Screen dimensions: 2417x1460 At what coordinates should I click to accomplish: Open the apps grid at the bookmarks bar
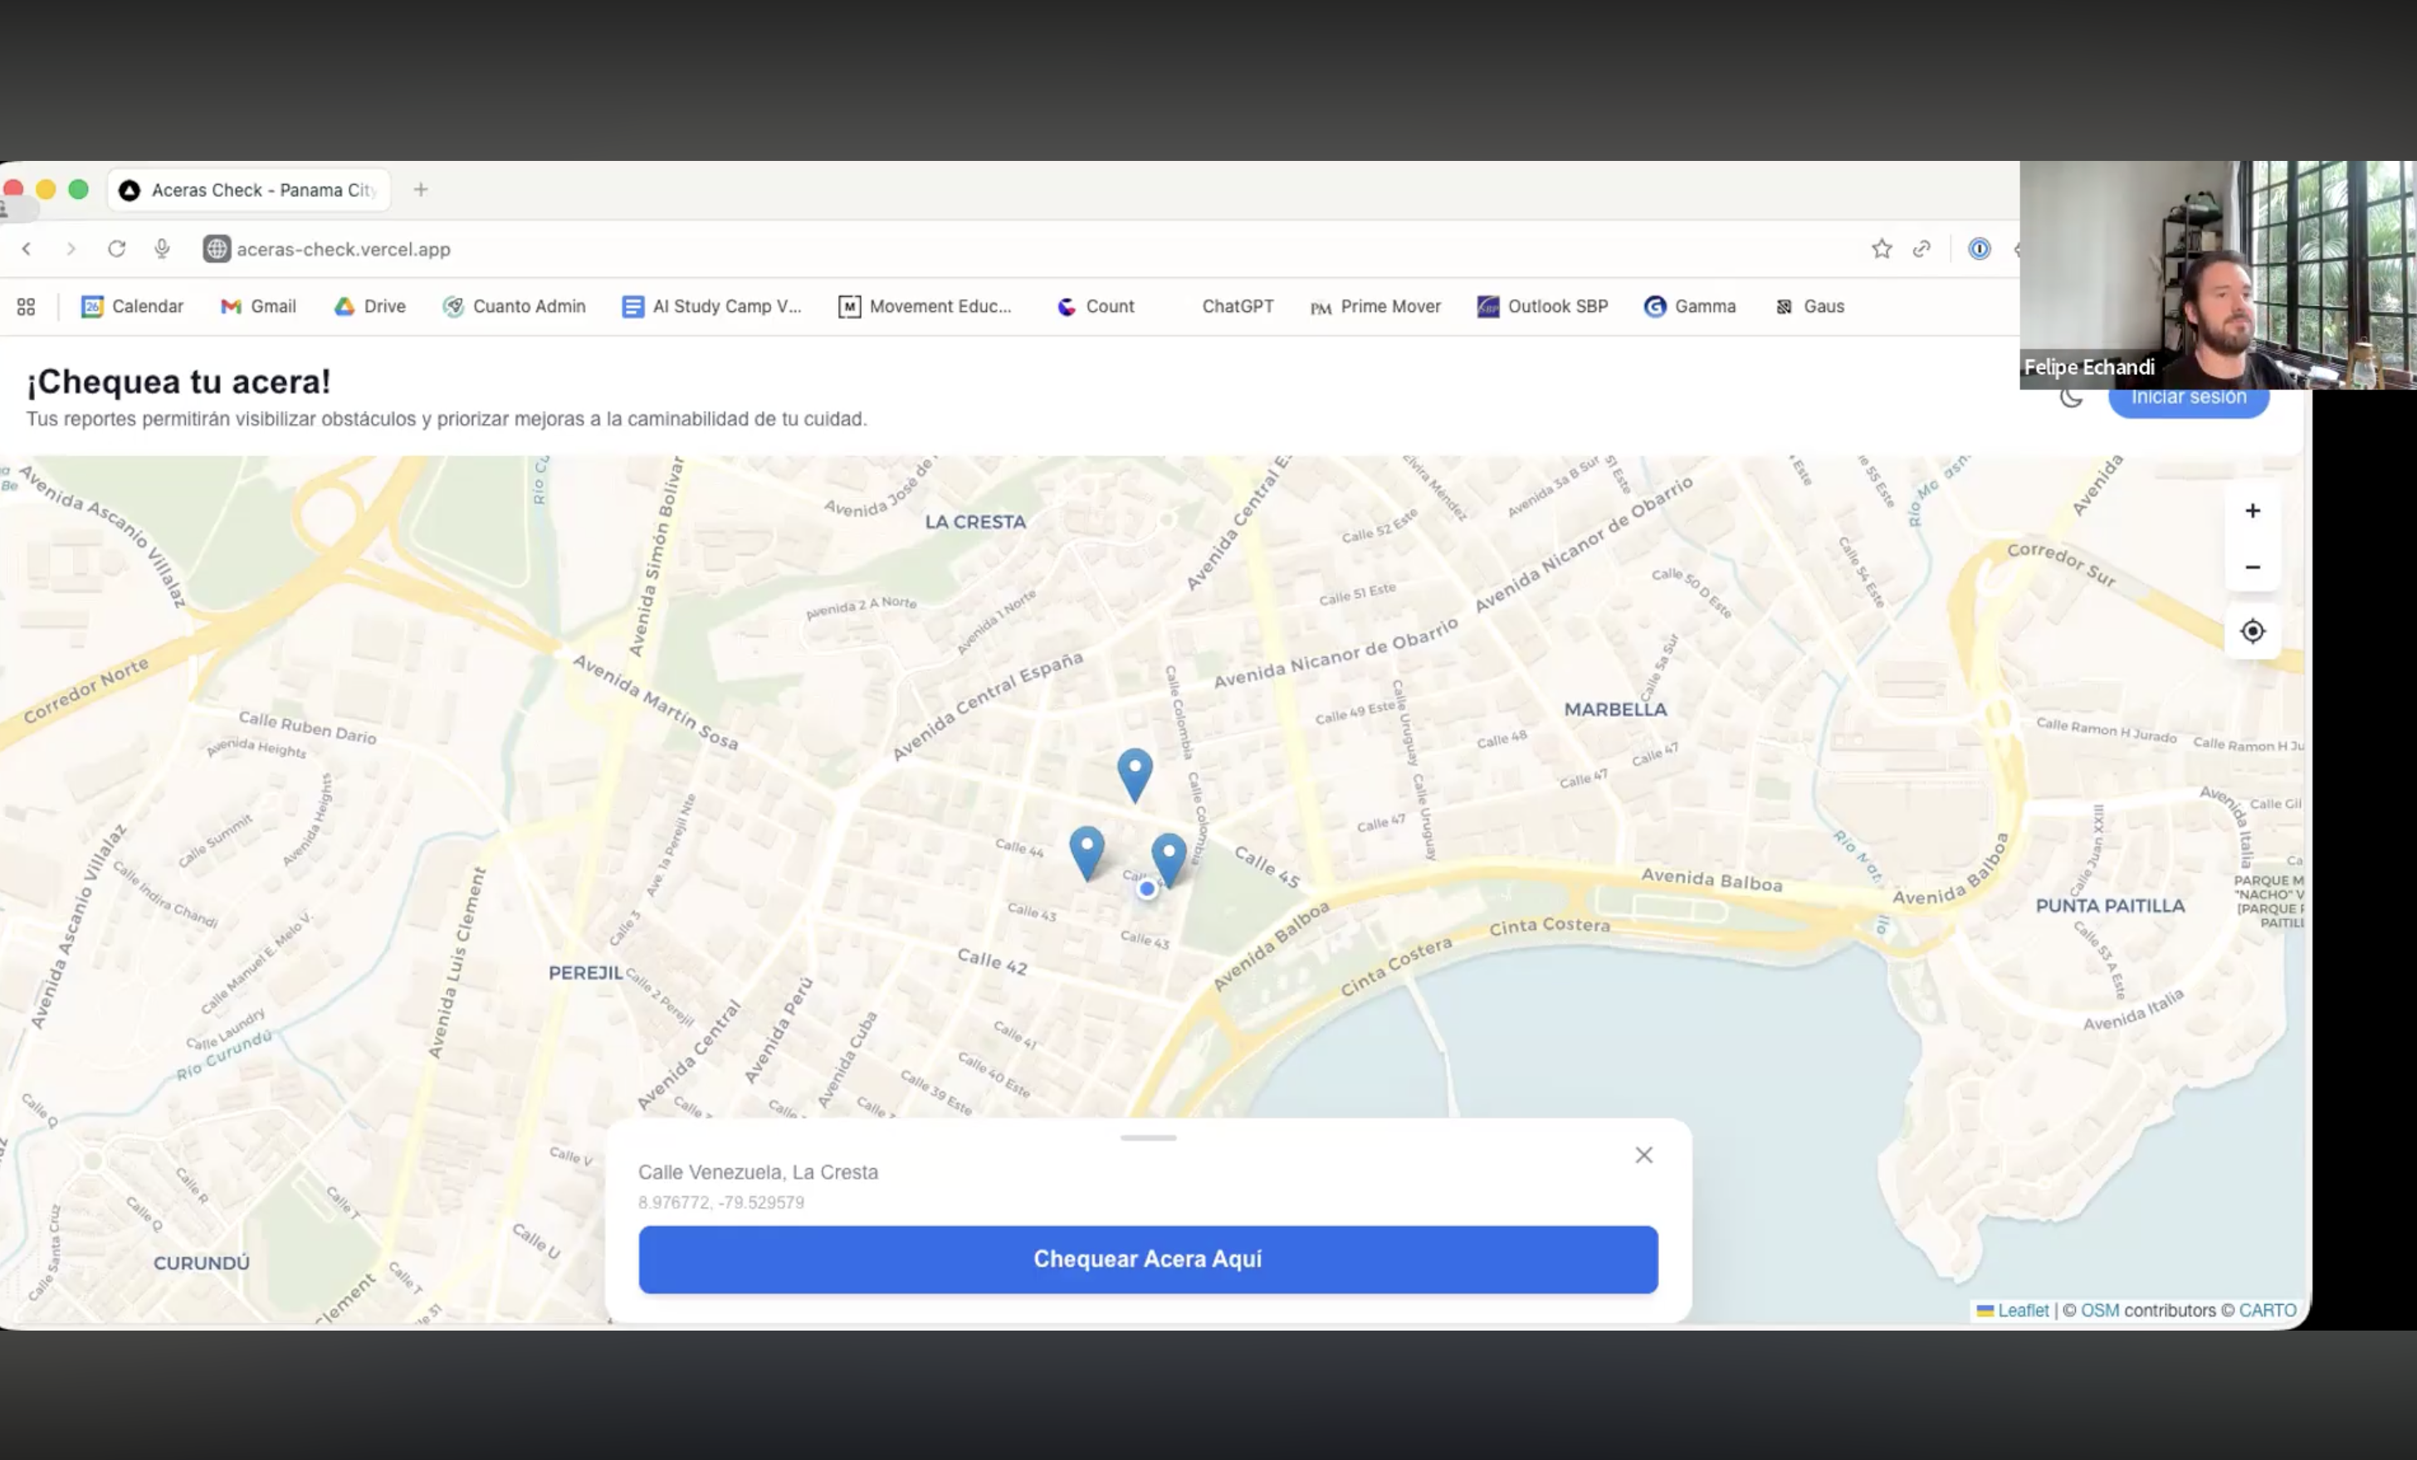(x=26, y=306)
